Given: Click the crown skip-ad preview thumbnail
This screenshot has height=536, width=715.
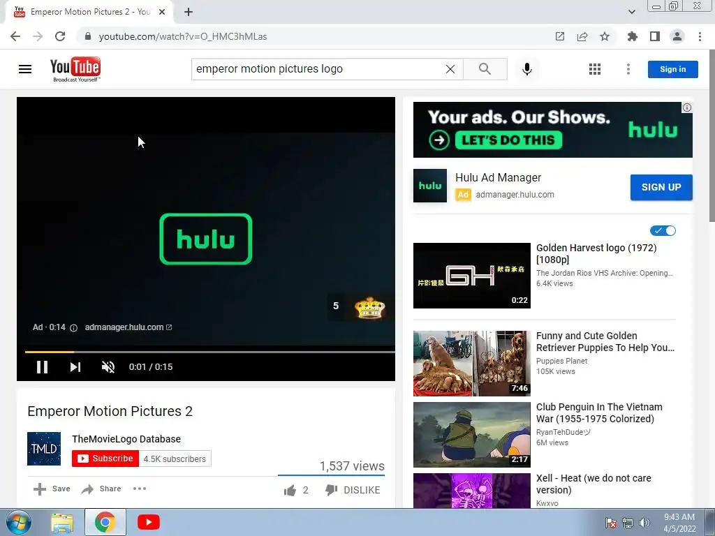Looking at the screenshot, I should (370, 307).
